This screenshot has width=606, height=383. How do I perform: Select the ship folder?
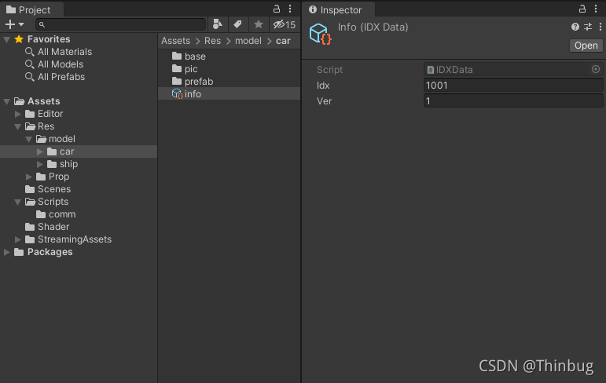68,164
